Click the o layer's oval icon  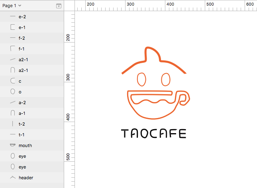click(13, 91)
